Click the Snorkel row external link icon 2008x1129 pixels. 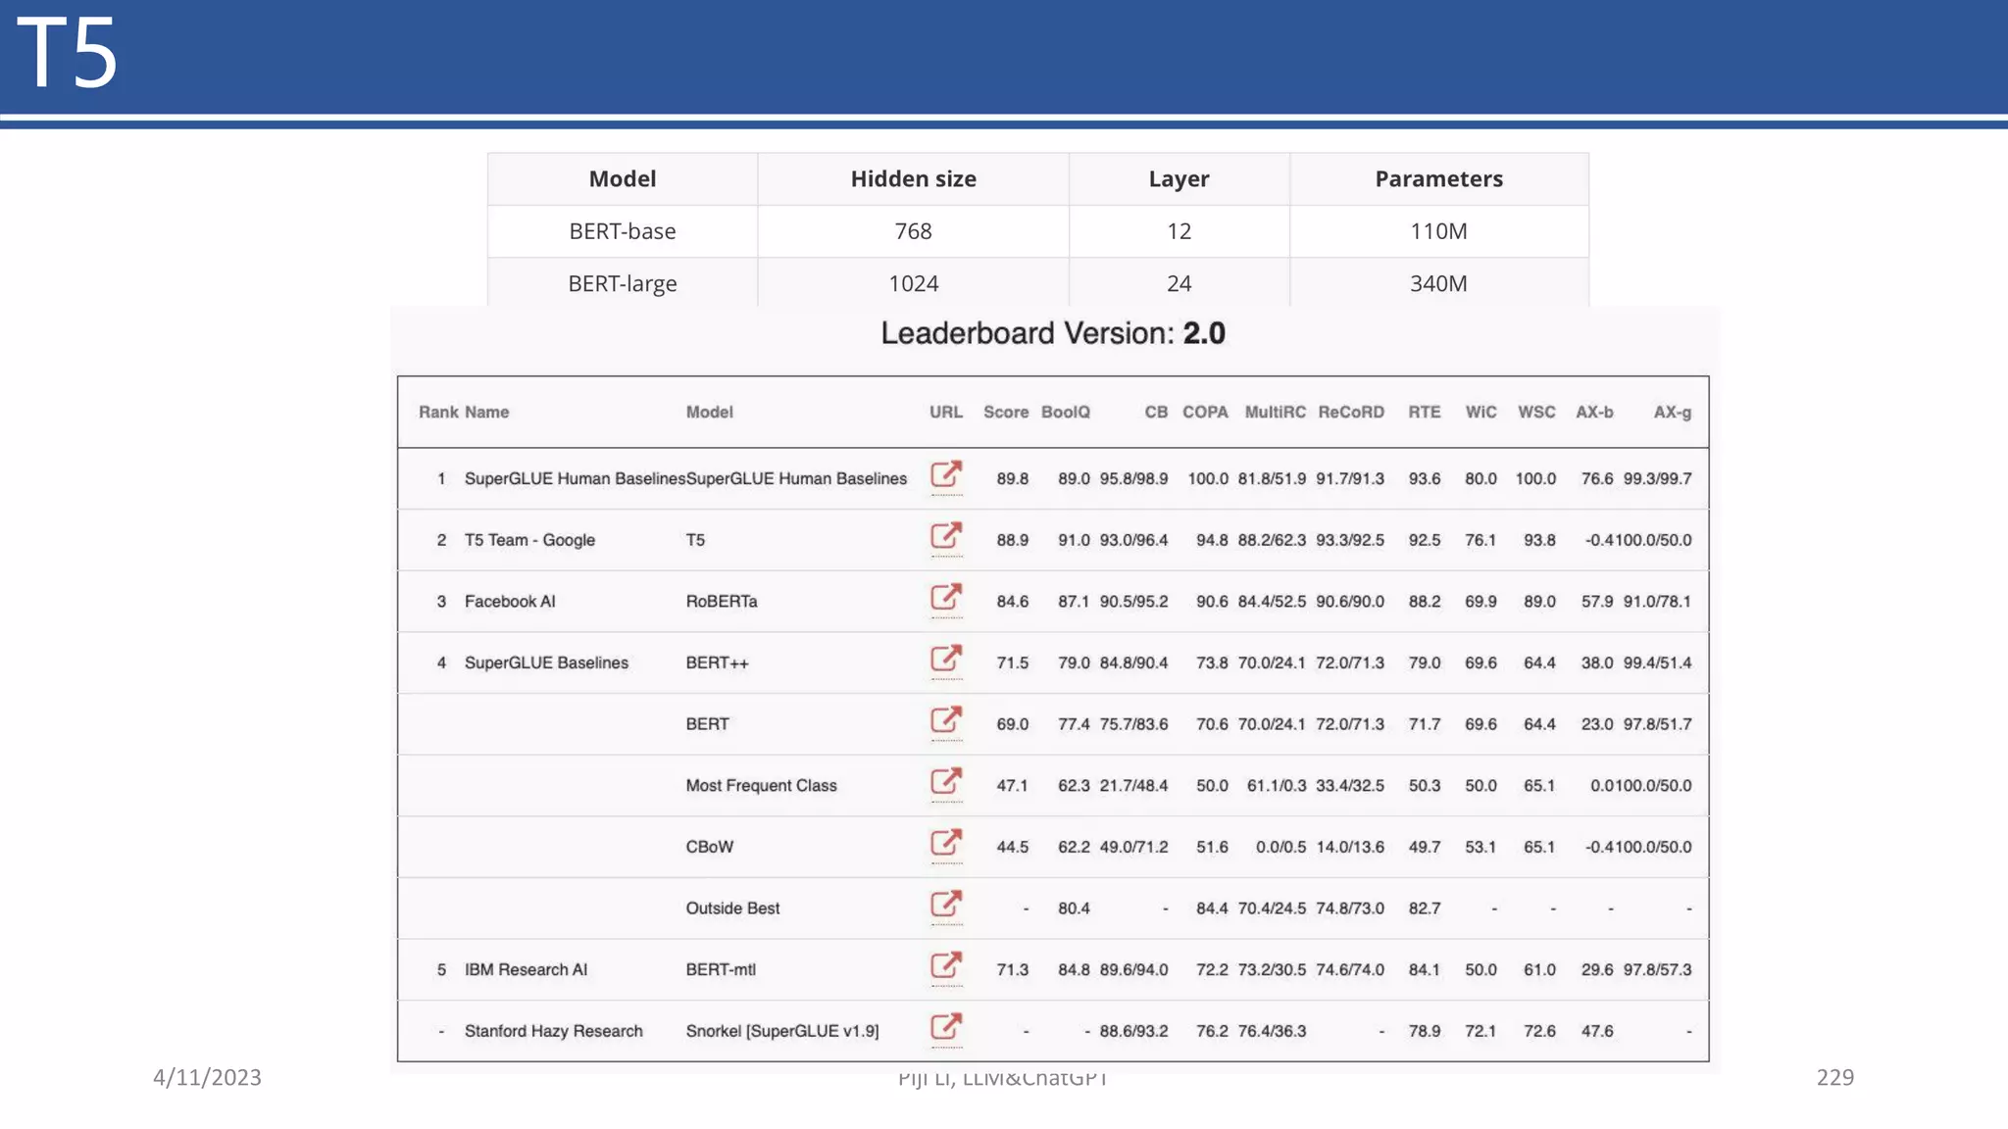click(x=946, y=1027)
